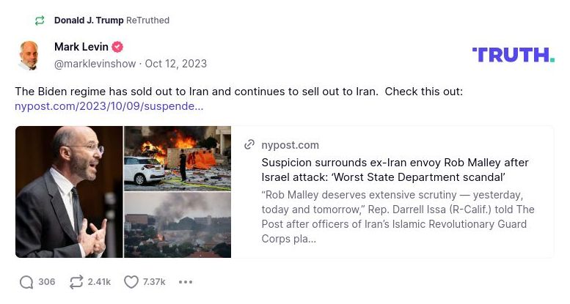Screen dimensions: 570x304
Task: Click the Oct 12, 2023 timestamp
Action: tap(176, 64)
